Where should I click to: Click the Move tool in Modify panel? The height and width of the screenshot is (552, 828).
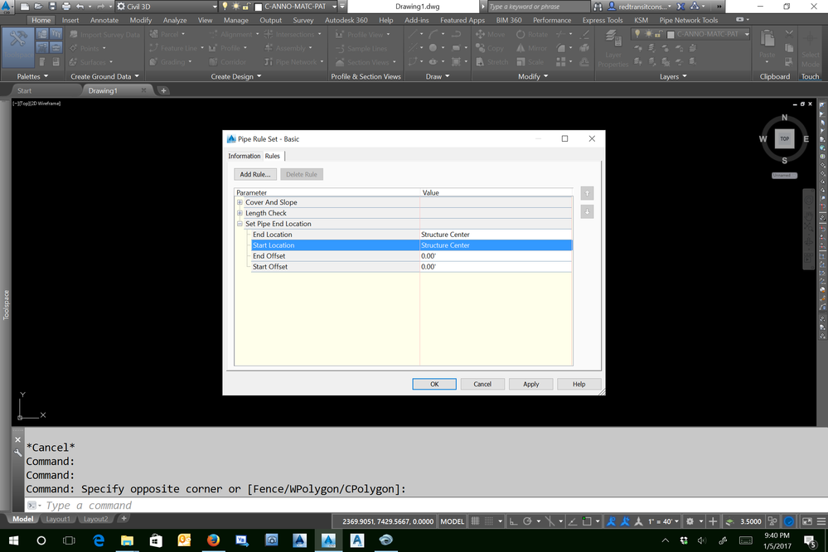coord(490,34)
